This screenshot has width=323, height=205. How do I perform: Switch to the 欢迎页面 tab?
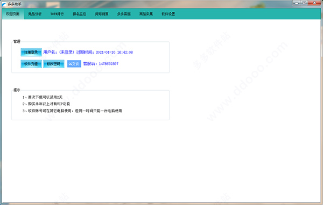pos(13,14)
